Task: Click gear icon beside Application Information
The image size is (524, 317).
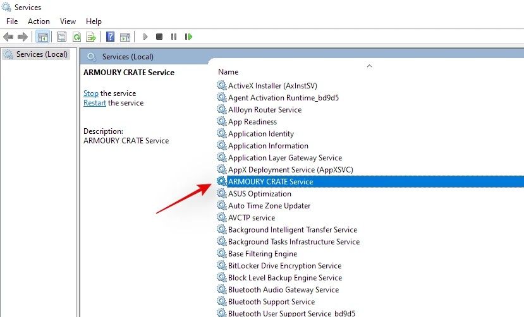Action: (x=222, y=145)
